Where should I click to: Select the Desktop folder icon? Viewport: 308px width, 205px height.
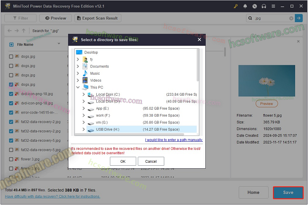[x=79, y=53]
